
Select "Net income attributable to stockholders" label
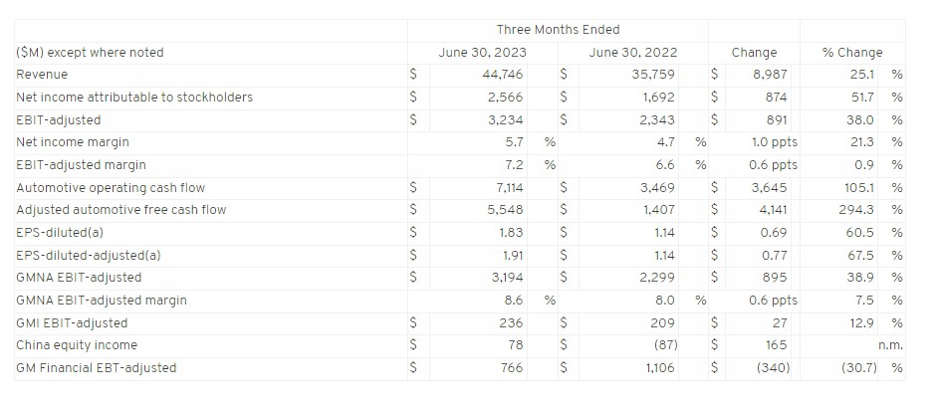134,98
